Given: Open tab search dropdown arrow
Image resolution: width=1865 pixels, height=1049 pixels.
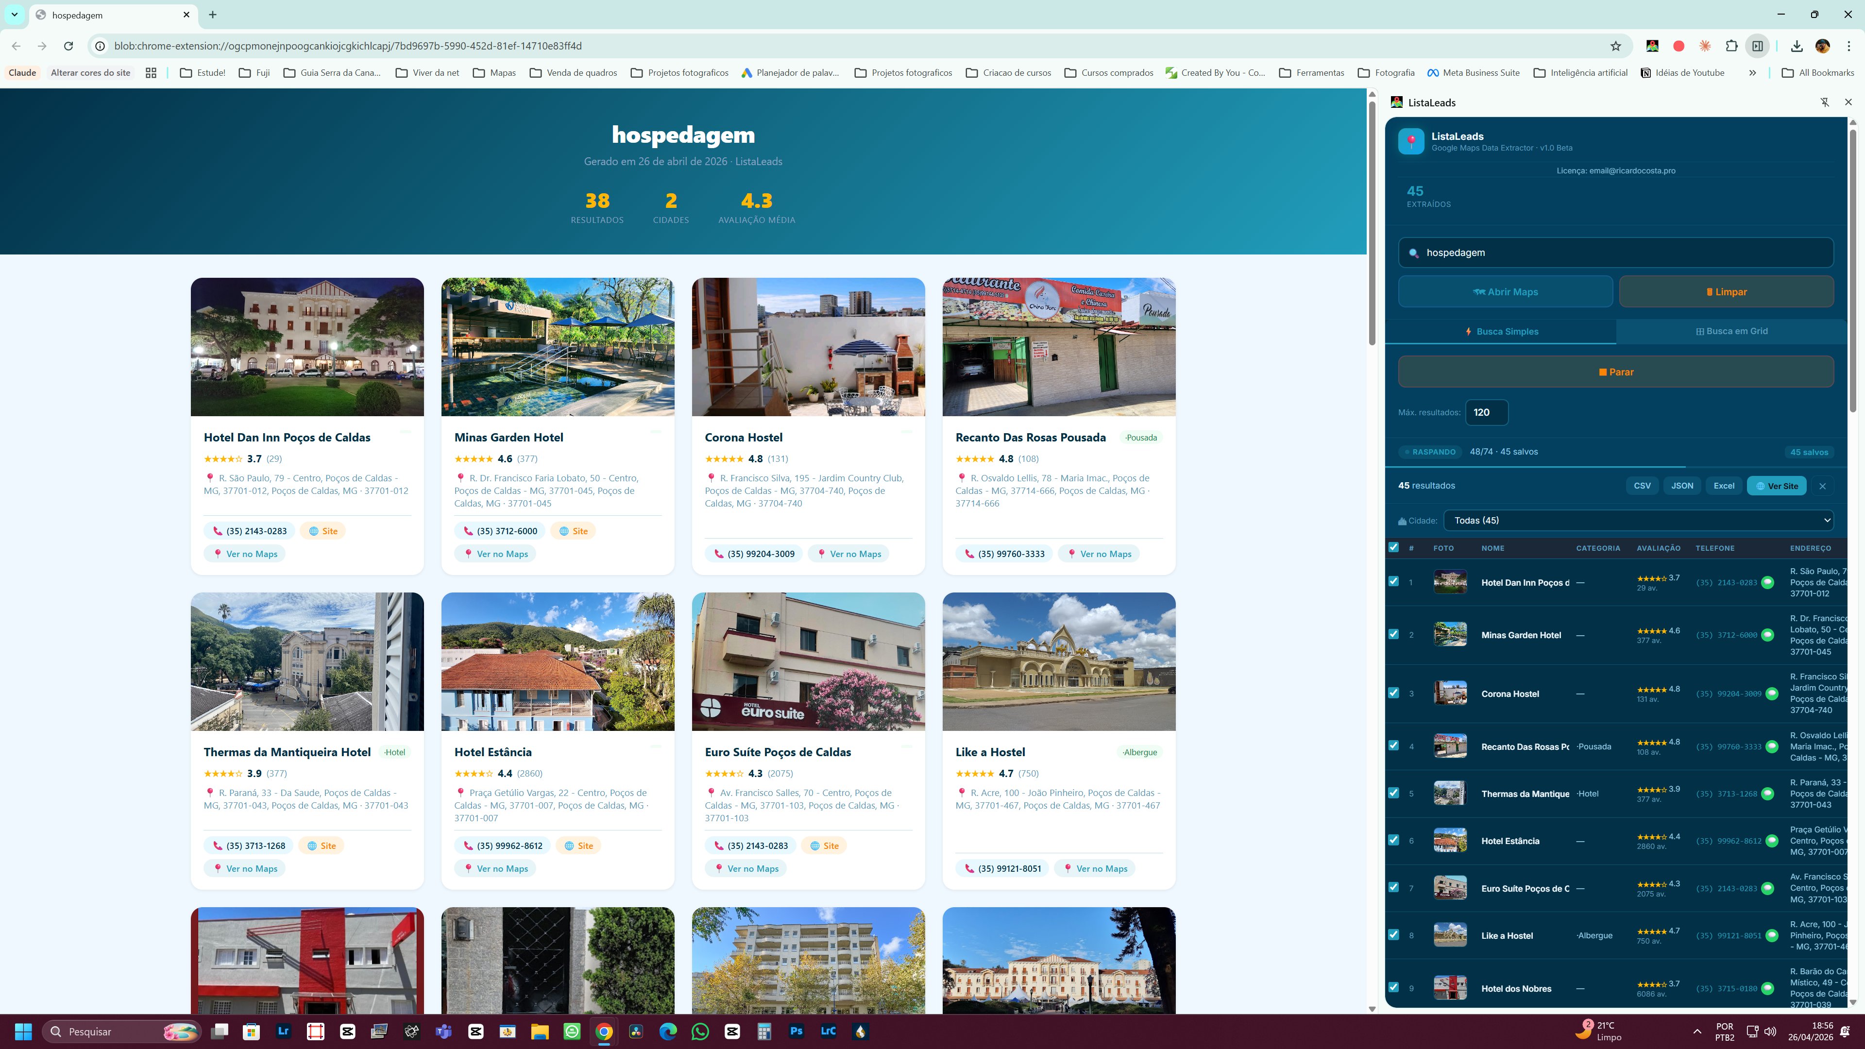Looking at the screenshot, I should click(15, 15).
